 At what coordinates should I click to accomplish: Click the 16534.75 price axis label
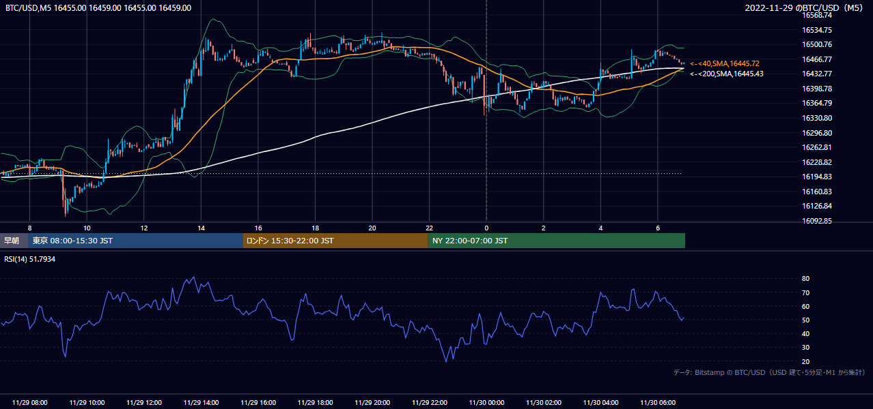816,30
